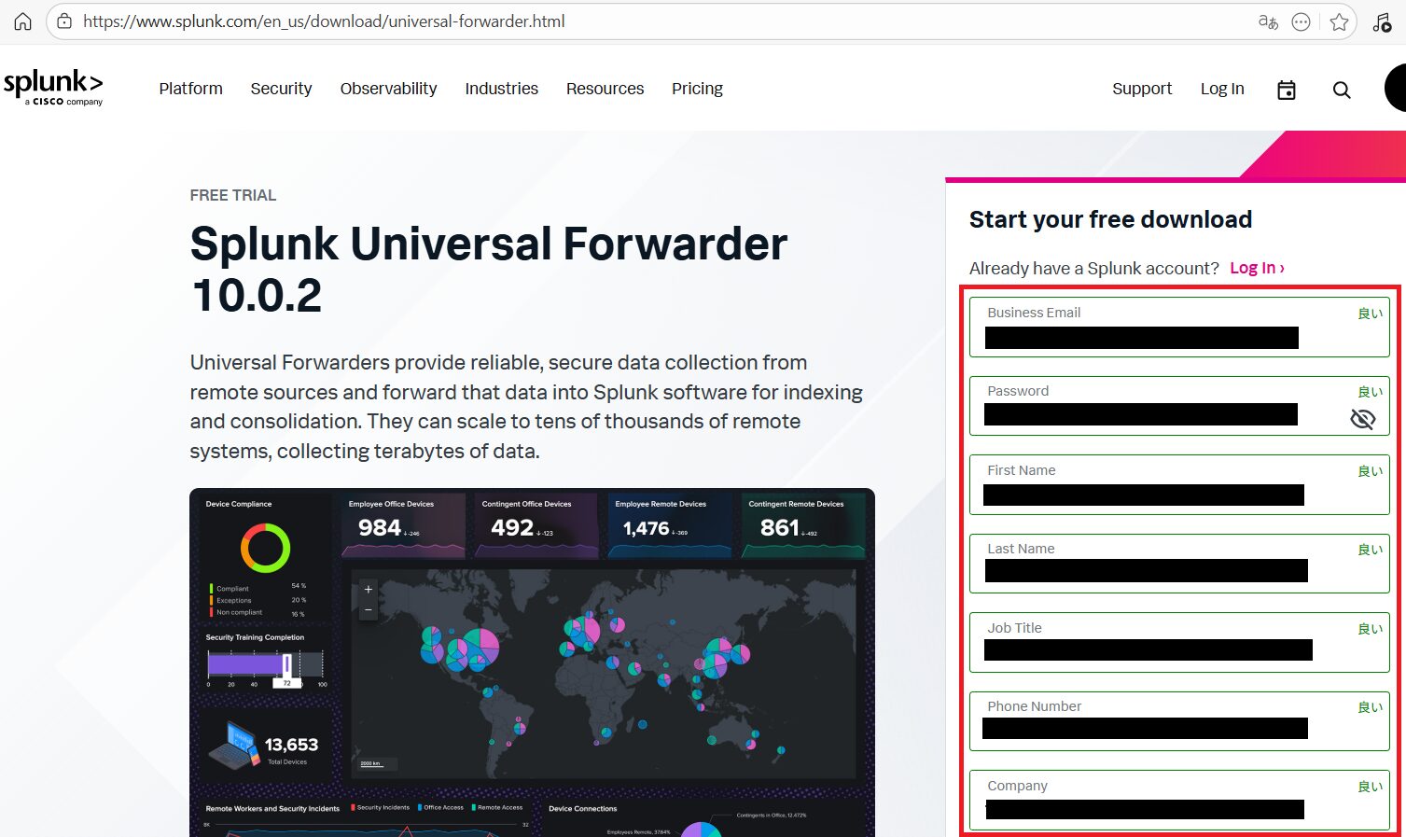1406x837 pixels.
Task: Toggle password visibility eye icon
Action: click(x=1362, y=419)
